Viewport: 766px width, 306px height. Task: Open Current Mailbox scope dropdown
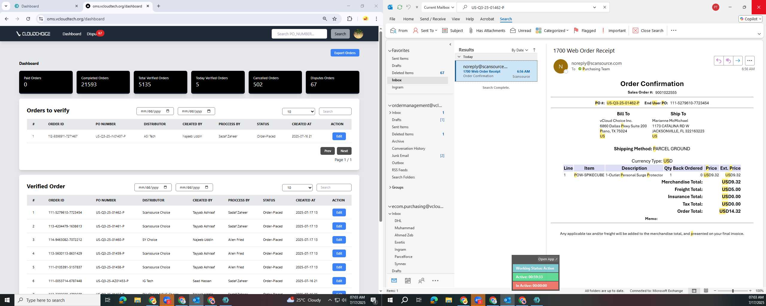pos(439,7)
